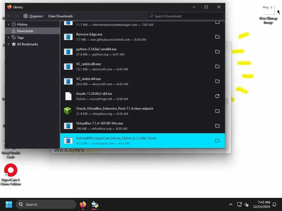Show hidden system tray icons

tap(231, 204)
